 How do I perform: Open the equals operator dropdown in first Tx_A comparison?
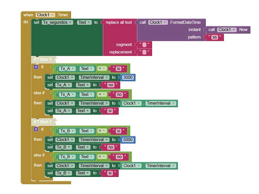point(102,68)
